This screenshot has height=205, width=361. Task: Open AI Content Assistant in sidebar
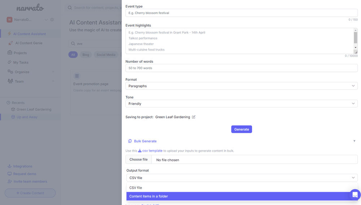[x=30, y=34]
